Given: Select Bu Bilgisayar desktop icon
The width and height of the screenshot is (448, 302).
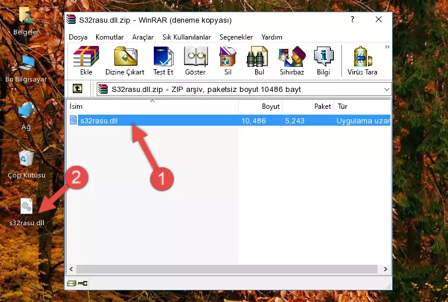Looking at the screenshot, I should 26,69.
